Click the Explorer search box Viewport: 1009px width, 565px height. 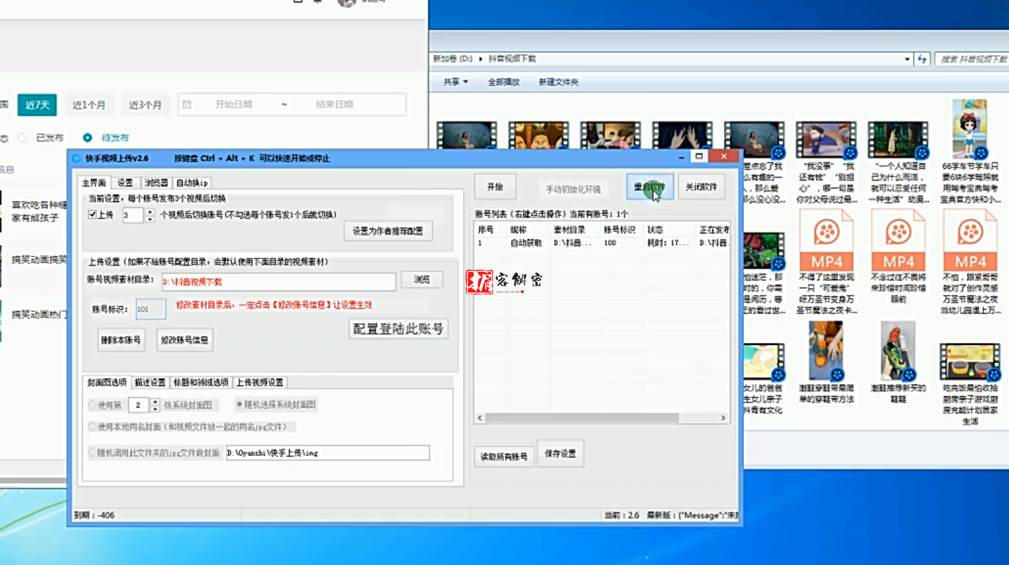(972, 59)
